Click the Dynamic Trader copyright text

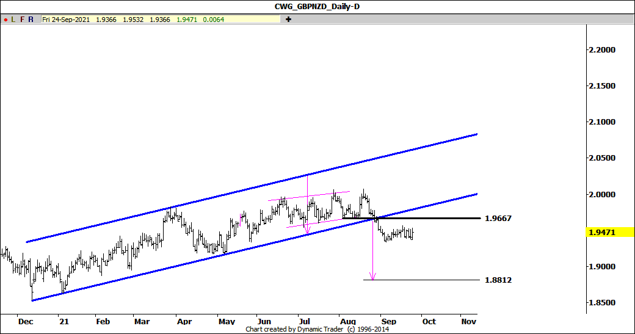tap(317, 329)
